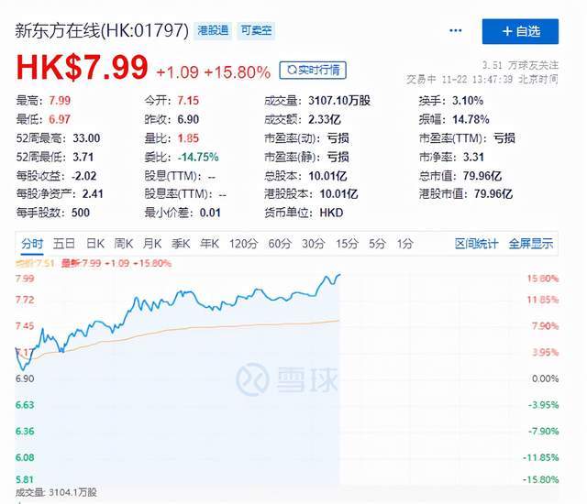Select the 5分 interval tab

[377, 244]
